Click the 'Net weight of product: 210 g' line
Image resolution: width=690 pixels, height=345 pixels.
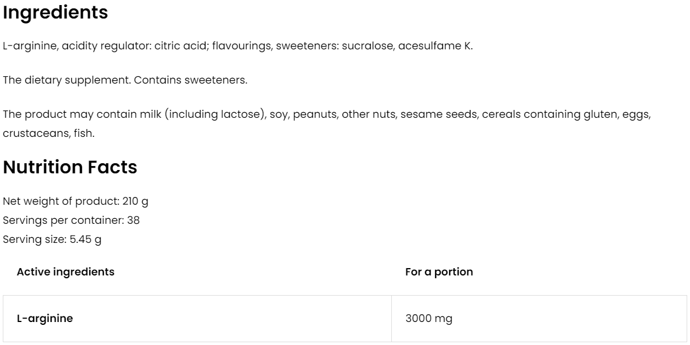75,200
